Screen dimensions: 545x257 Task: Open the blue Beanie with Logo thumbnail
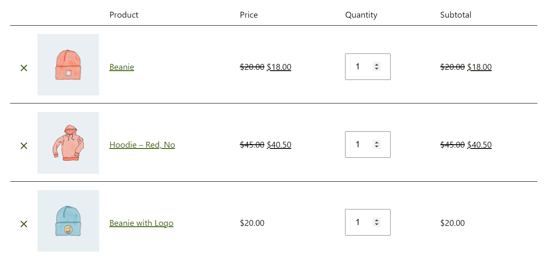pos(68,221)
